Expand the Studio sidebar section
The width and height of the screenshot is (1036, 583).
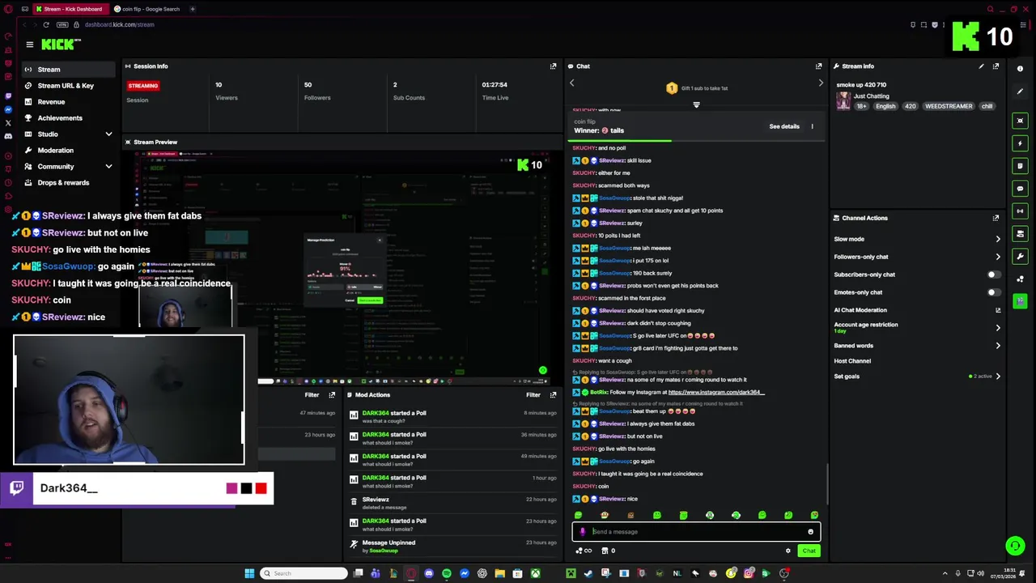click(x=108, y=134)
